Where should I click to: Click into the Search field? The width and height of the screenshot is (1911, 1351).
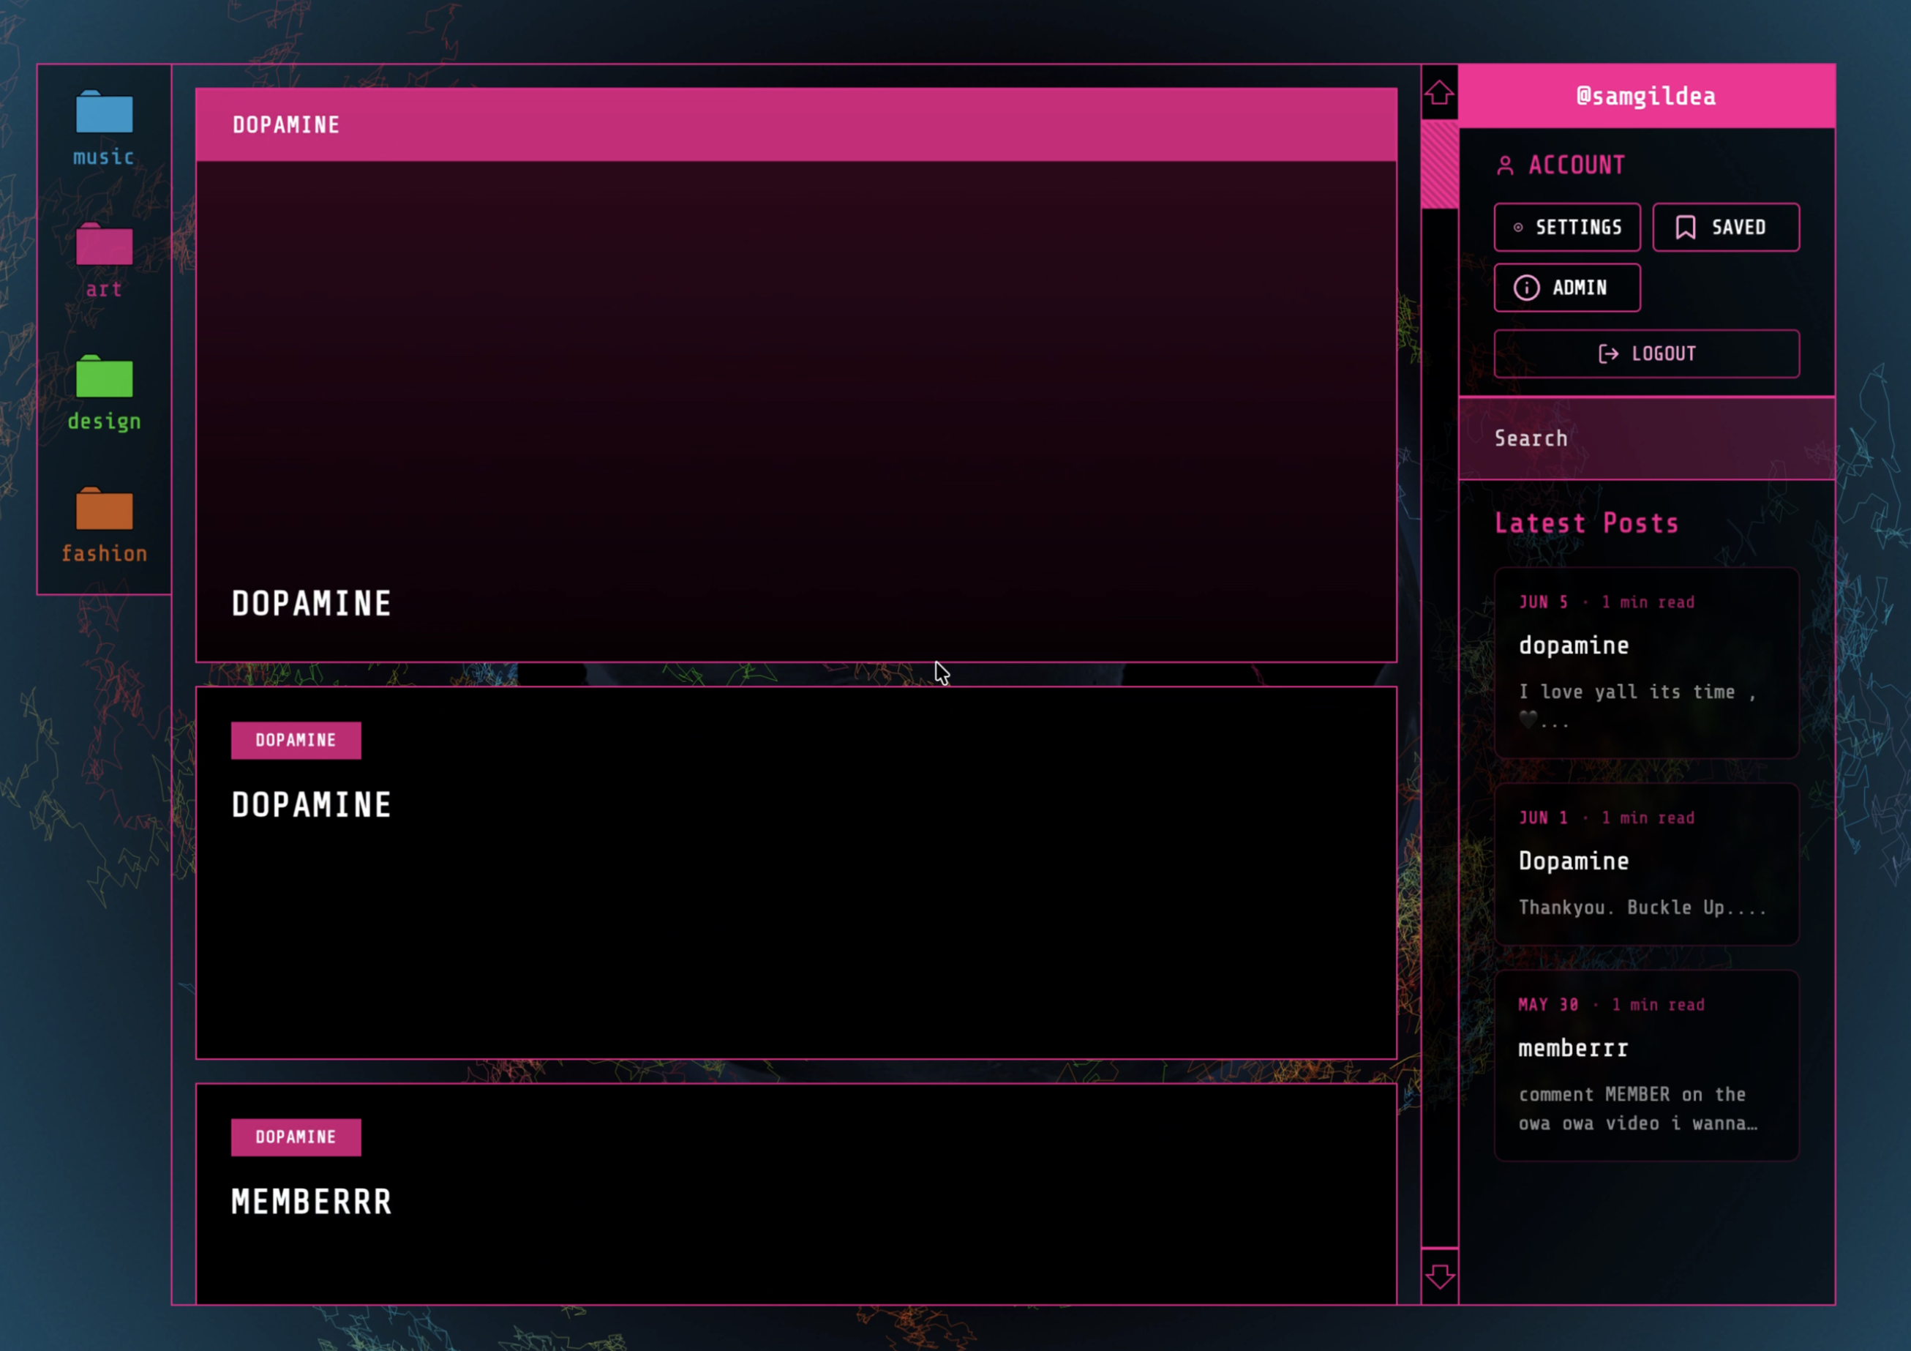[x=1646, y=438]
